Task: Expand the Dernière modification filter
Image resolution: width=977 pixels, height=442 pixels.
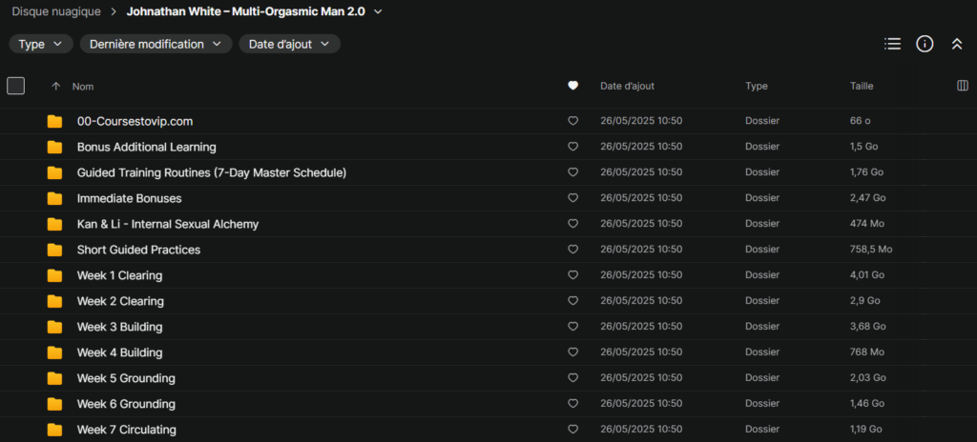Action: (156, 44)
